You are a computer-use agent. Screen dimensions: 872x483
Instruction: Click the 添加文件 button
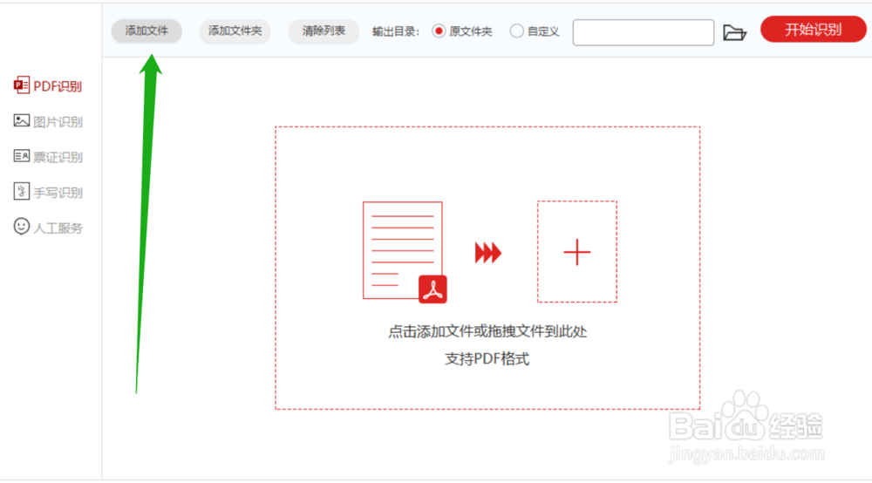[146, 31]
